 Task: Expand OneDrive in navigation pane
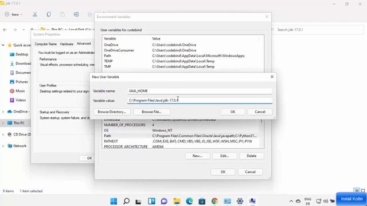point(3,112)
